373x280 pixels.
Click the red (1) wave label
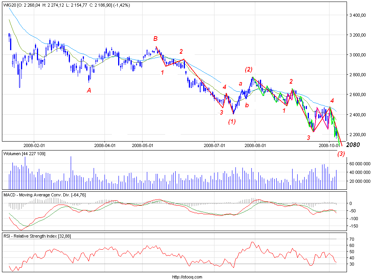pyautogui.click(x=232, y=121)
